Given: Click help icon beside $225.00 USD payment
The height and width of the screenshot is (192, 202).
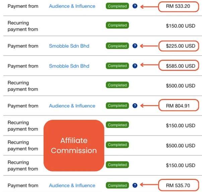Looking at the screenshot, I should [135, 46].
